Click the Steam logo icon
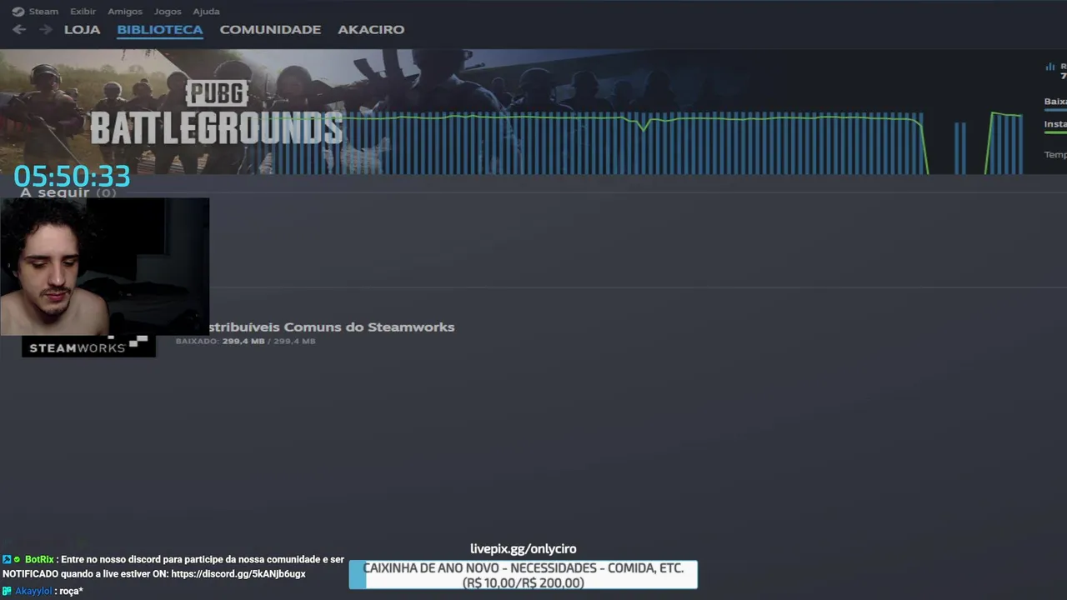Viewport: 1067px width, 600px height. (18, 12)
